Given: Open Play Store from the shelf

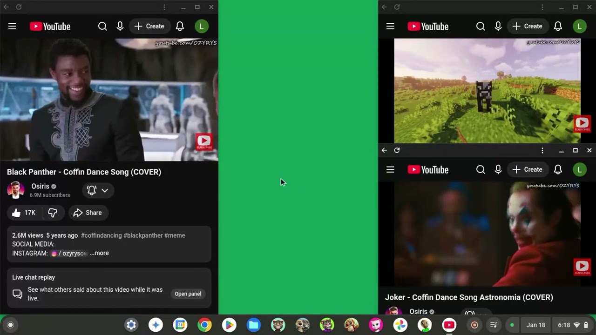Looking at the screenshot, I should [x=229, y=325].
